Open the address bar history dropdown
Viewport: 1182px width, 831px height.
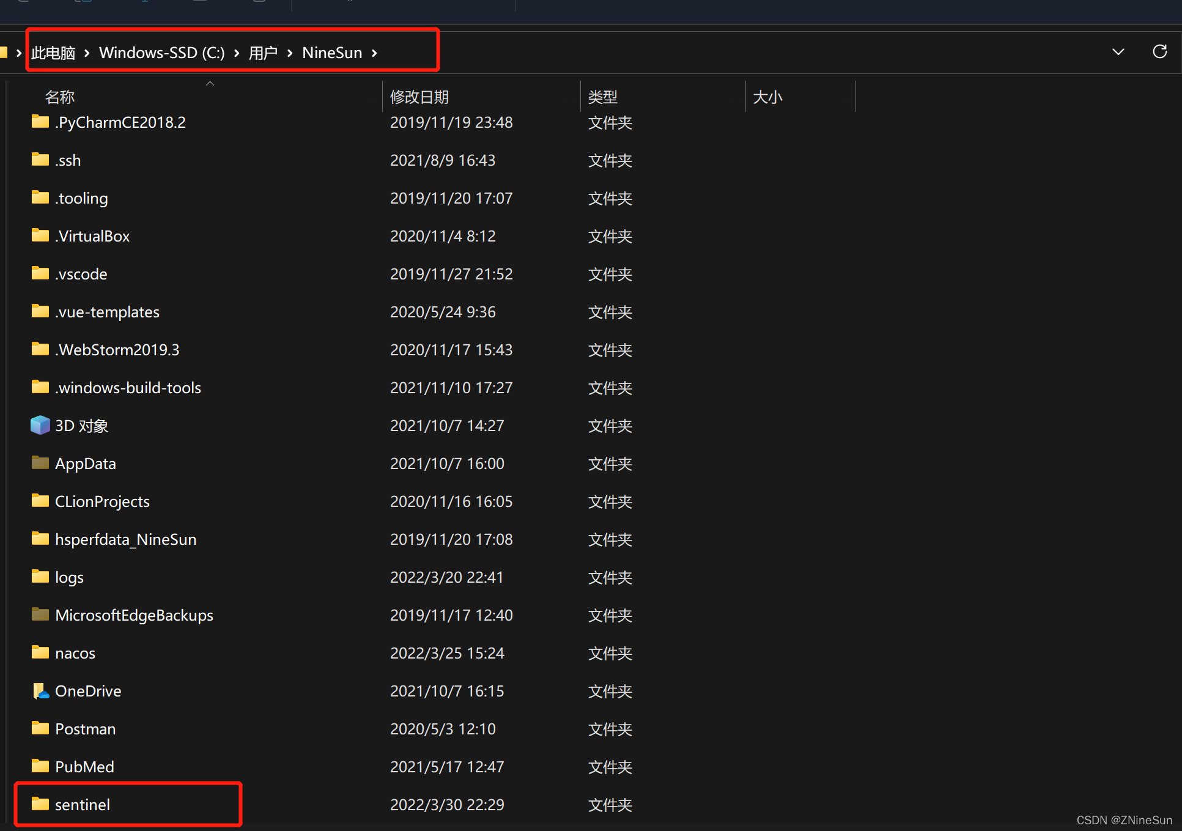tap(1118, 52)
